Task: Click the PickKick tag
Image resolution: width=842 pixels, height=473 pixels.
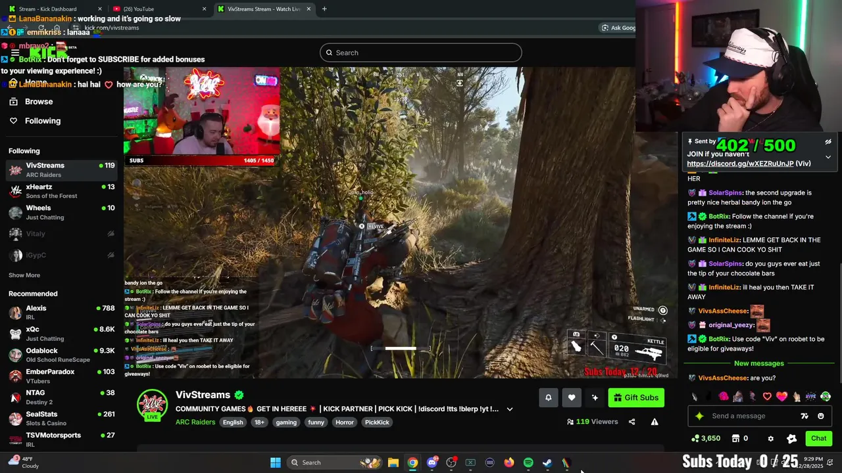Action: pyautogui.click(x=377, y=422)
